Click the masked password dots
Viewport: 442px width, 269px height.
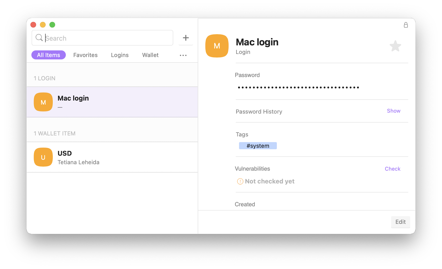298,88
